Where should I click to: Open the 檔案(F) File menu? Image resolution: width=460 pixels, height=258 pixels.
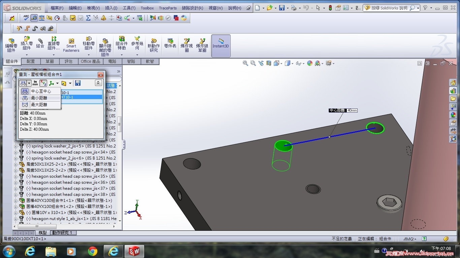pyautogui.click(x=57, y=8)
